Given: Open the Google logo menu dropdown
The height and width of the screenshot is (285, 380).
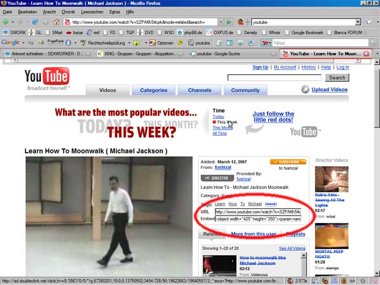Looking at the screenshot, I should click(x=23, y=43).
